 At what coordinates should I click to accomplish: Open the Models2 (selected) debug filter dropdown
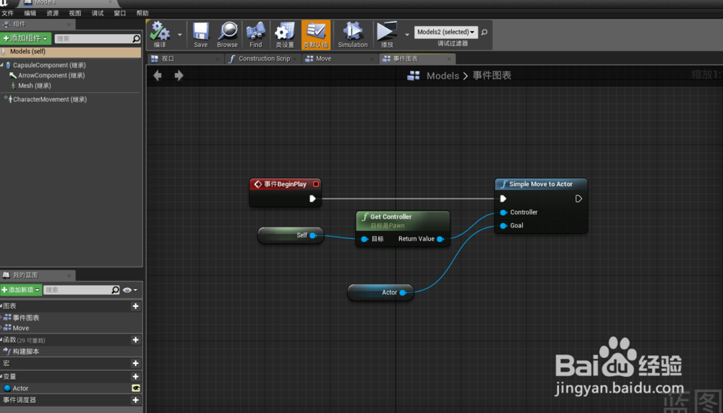click(445, 32)
